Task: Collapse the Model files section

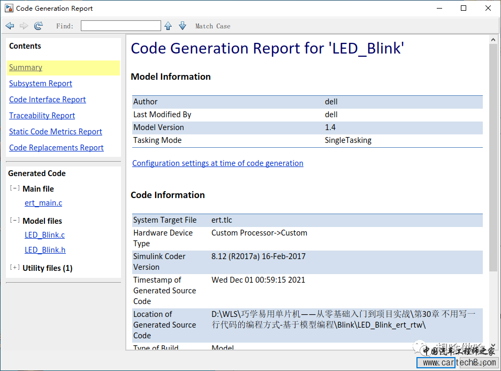Action: 14,220
